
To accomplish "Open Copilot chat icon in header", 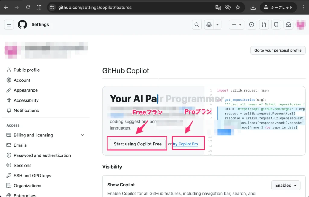I will (209, 25).
